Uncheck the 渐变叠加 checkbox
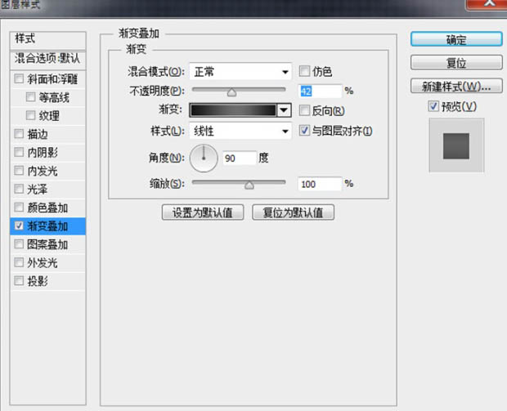Screen dimensions: 507x411 click(19, 226)
